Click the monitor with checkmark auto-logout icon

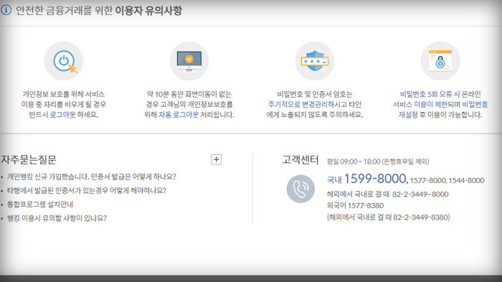[x=189, y=61]
